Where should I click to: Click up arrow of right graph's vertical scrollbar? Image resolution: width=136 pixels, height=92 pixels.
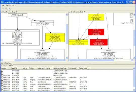tap(134, 14)
